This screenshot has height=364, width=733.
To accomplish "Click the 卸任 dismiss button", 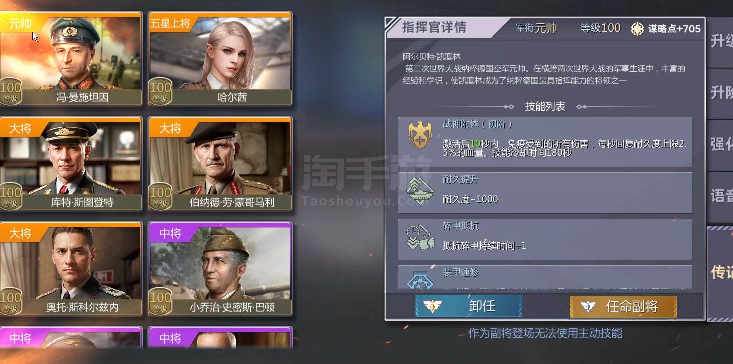I will (469, 306).
